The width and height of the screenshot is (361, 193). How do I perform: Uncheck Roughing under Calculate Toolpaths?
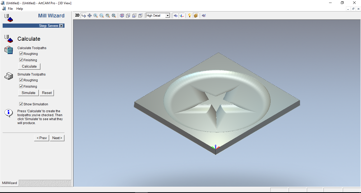[21, 54]
